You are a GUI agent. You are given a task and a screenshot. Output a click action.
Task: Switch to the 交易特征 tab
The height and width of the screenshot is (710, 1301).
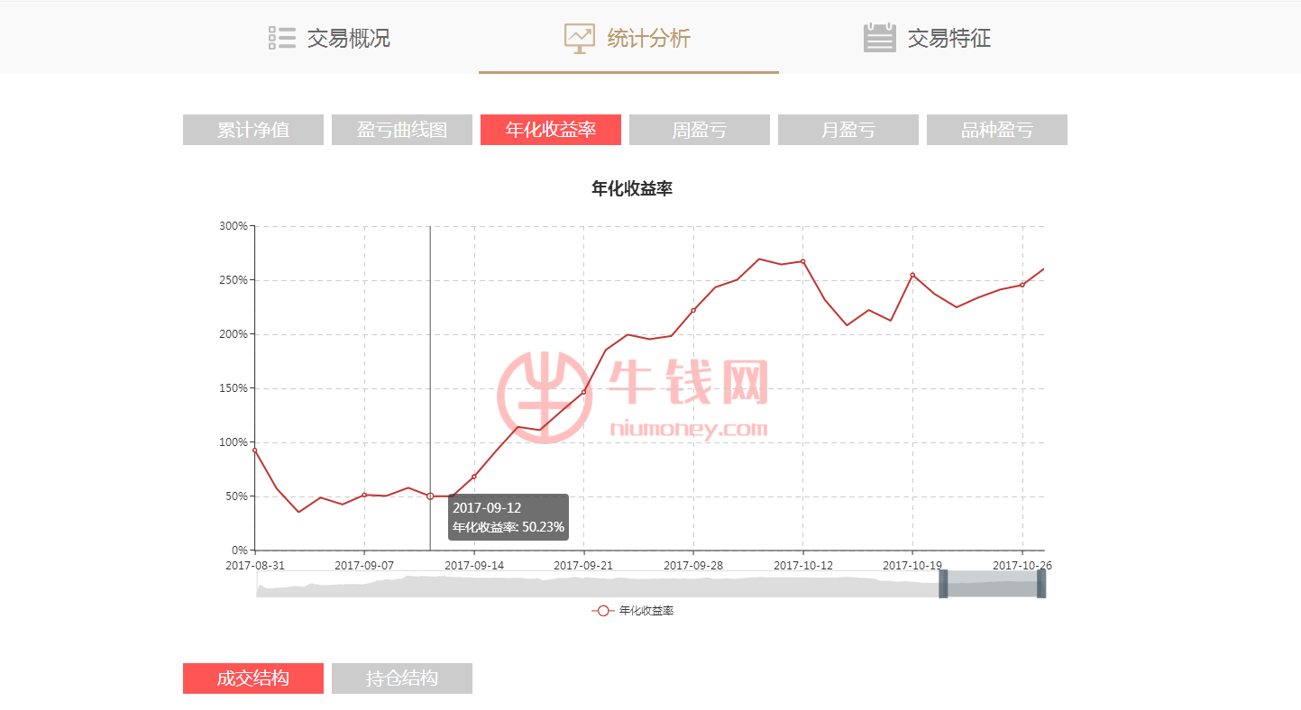pyautogui.click(x=948, y=39)
